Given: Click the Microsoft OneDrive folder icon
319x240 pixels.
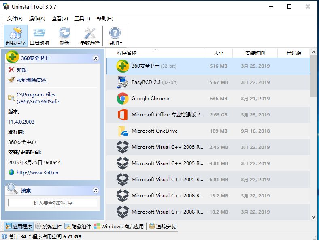Looking at the screenshot, I should (123, 131).
